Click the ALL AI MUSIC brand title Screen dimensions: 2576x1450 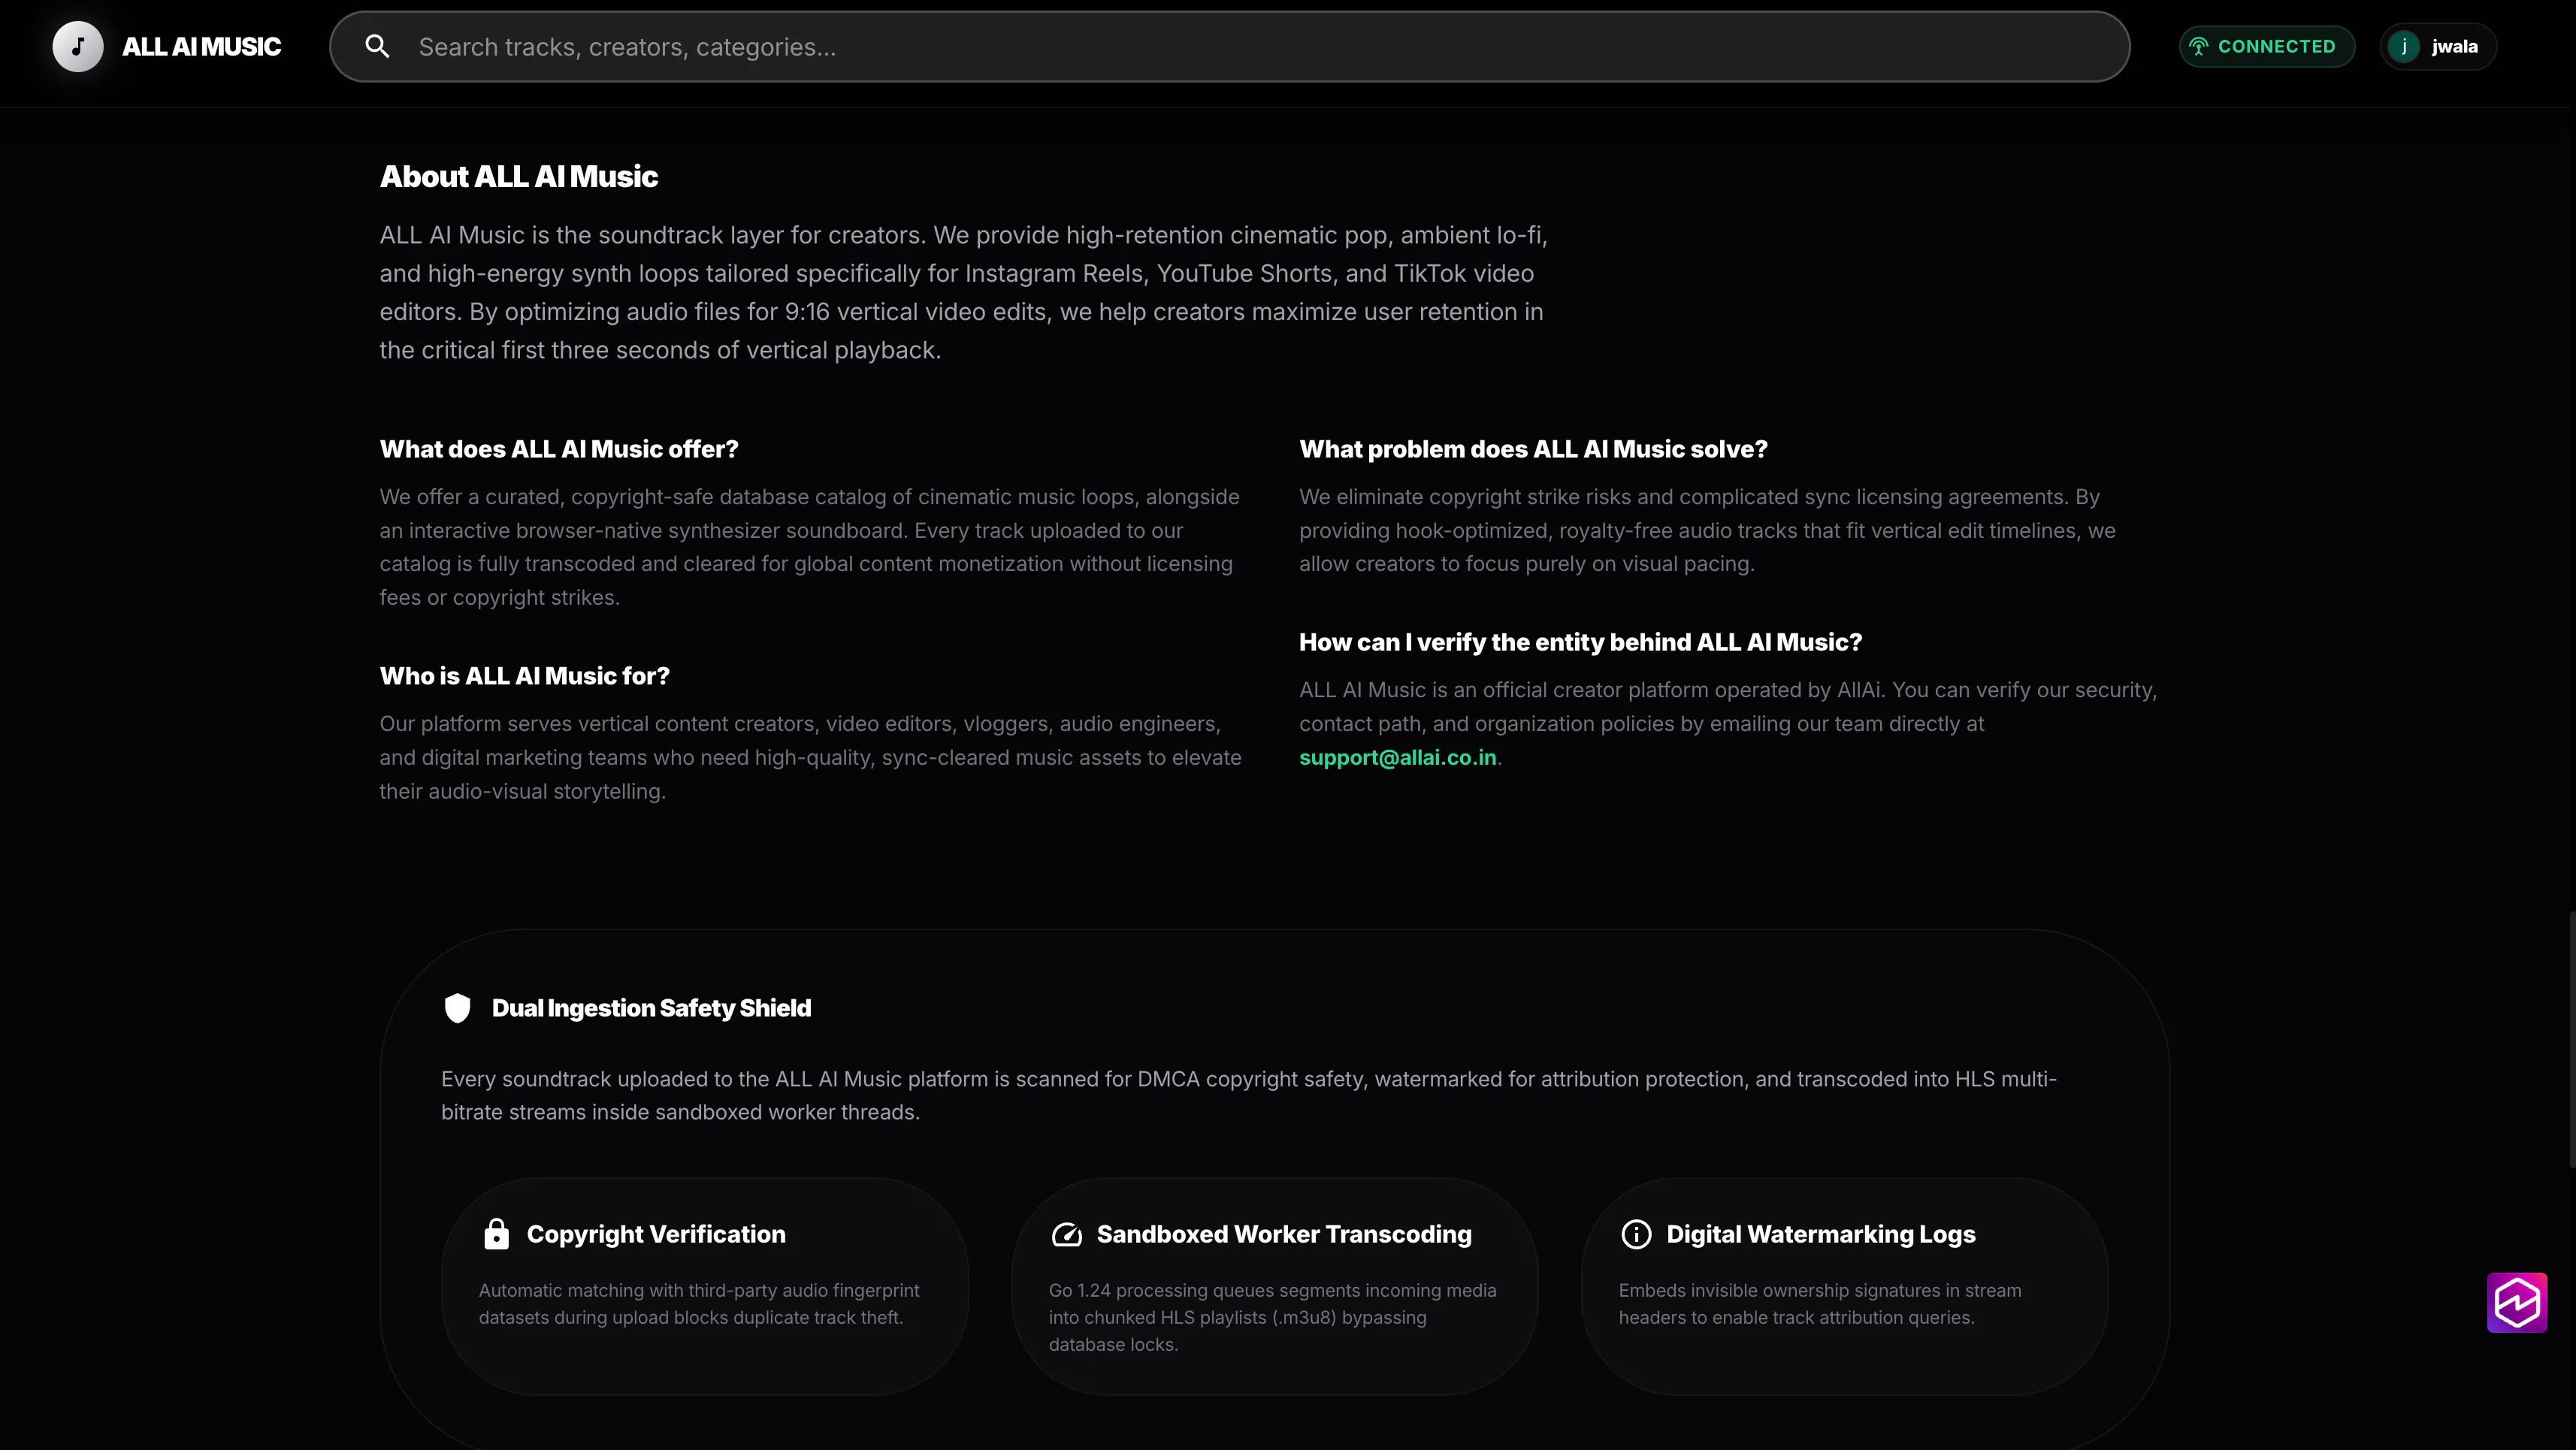[201, 47]
